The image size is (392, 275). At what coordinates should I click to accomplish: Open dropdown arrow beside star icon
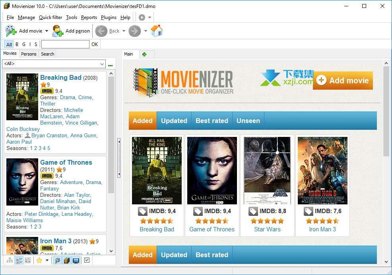(47, 261)
